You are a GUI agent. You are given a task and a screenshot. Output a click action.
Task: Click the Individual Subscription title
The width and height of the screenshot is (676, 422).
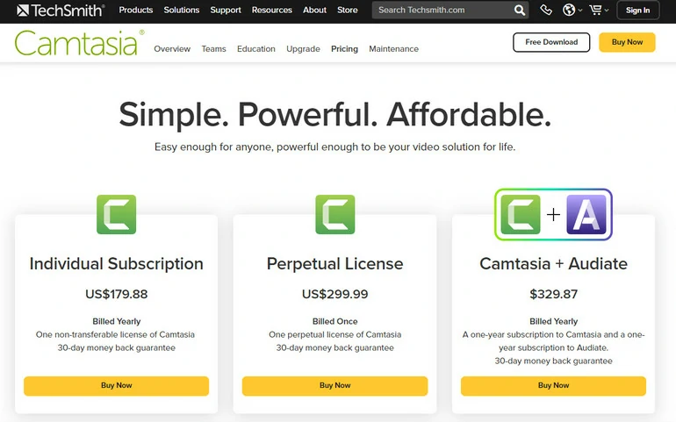117,264
